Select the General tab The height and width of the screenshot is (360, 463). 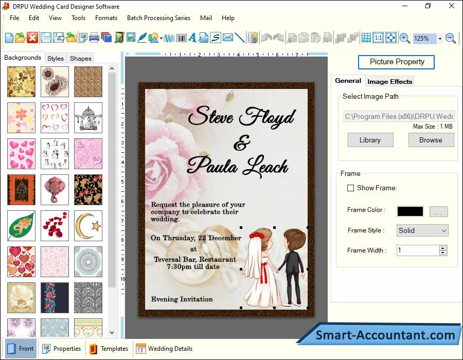tap(348, 81)
